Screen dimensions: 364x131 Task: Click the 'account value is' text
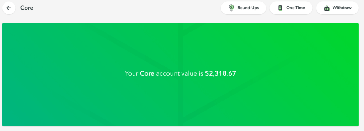tap(180, 73)
